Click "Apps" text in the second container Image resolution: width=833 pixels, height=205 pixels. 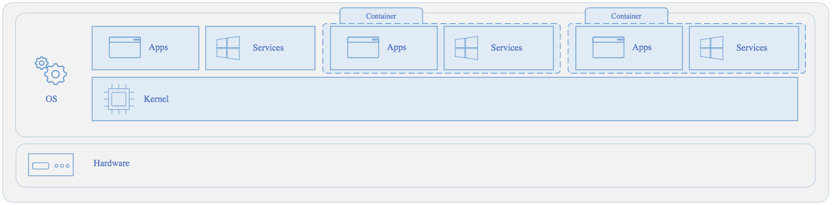pyautogui.click(x=642, y=47)
